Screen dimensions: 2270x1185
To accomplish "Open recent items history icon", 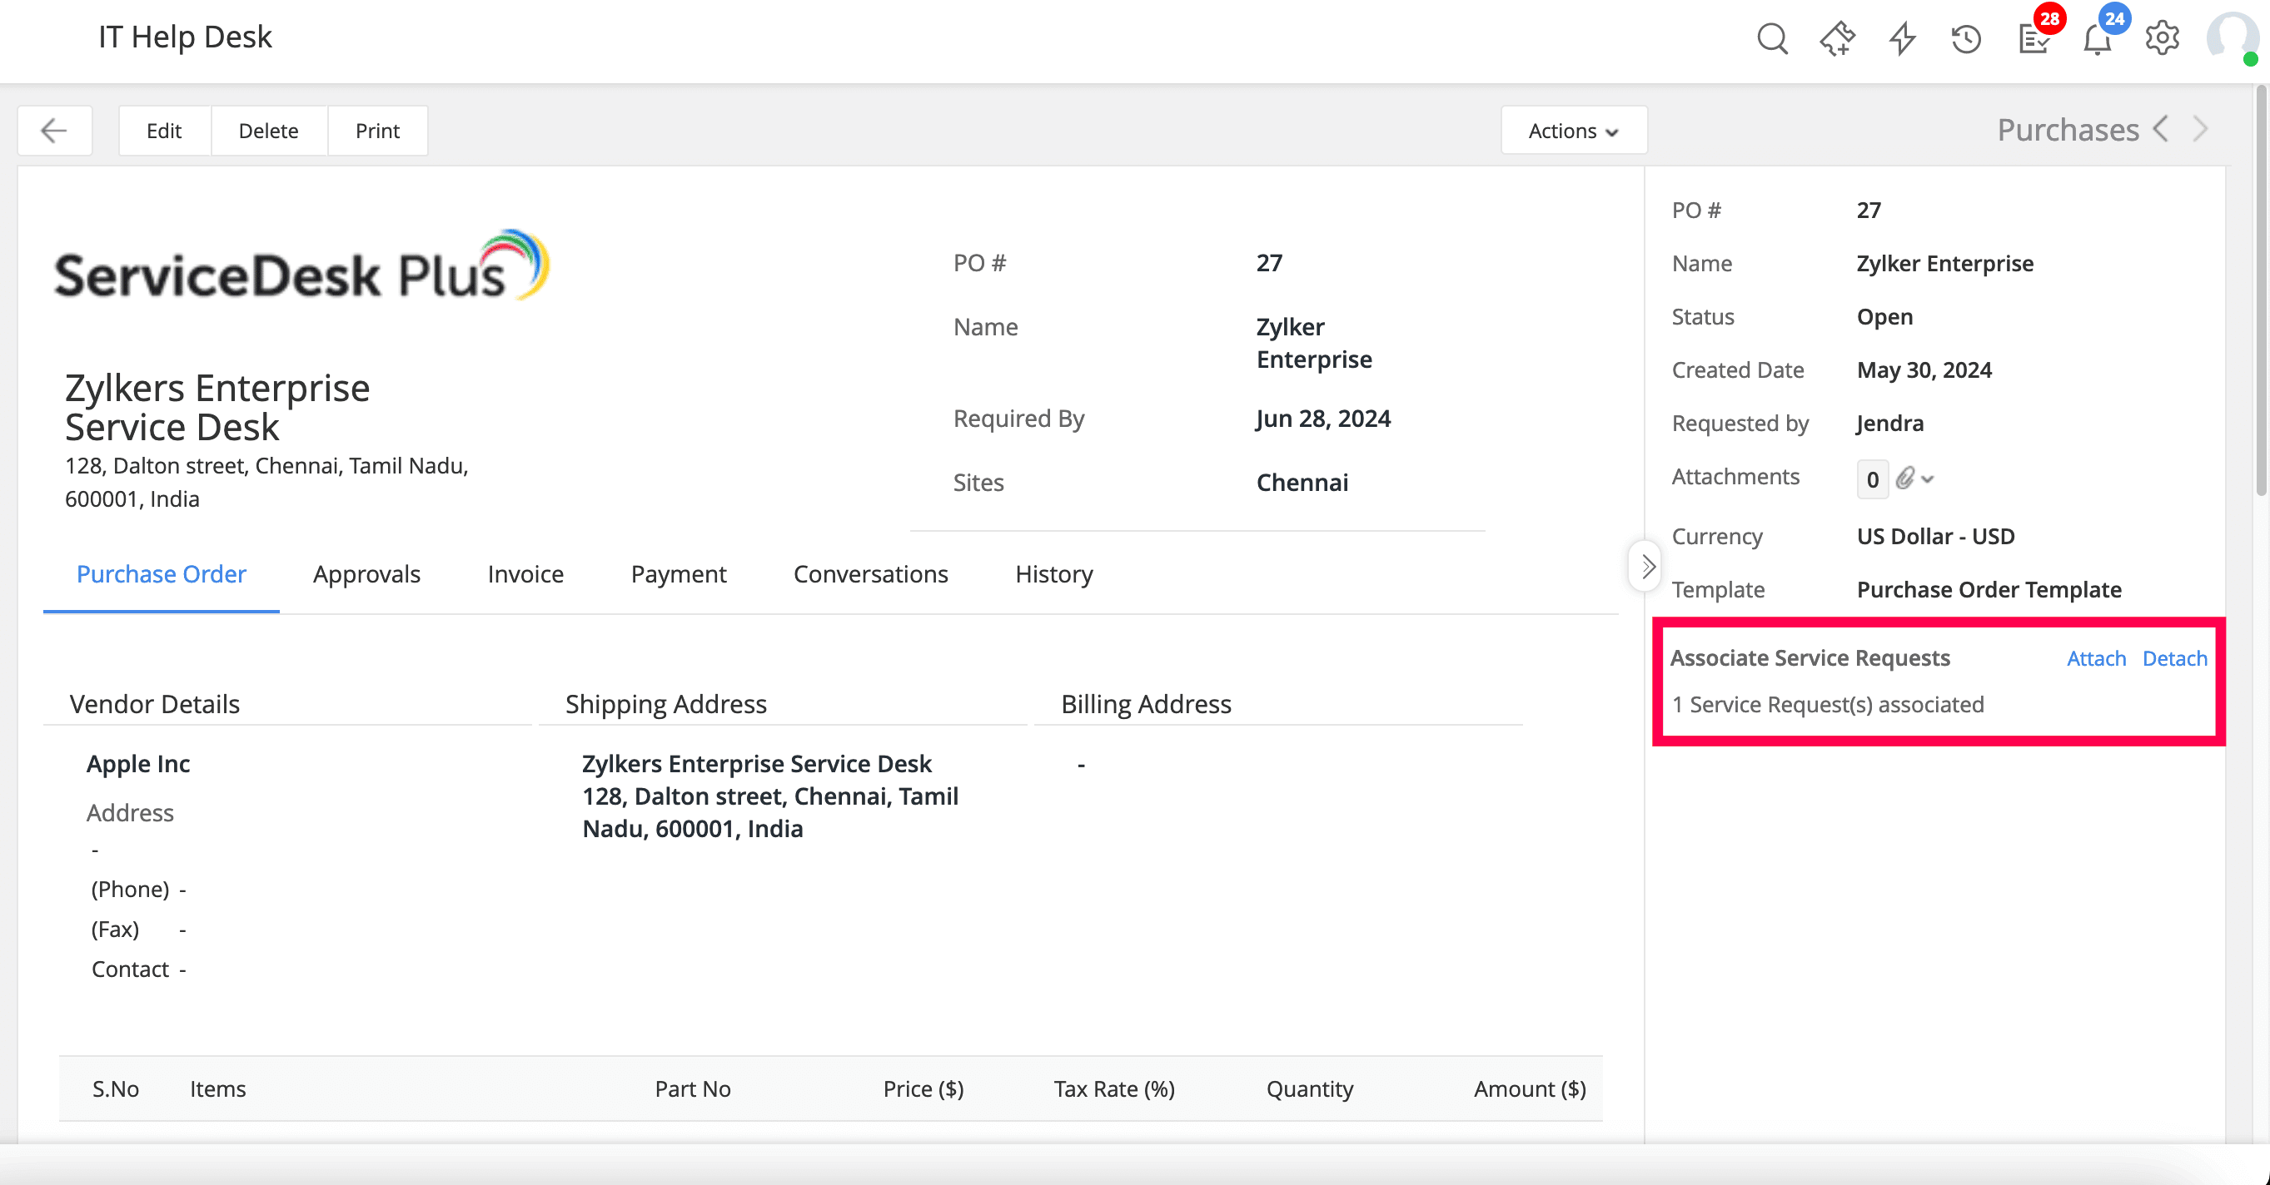I will tap(1966, 39).
